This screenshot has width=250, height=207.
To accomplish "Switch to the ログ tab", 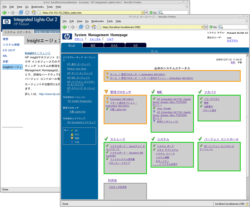I will click(136, 45).
